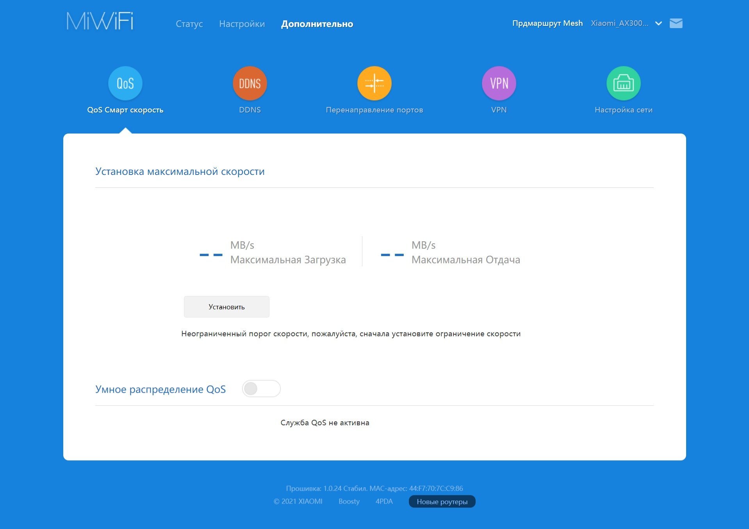749x529 pixels.
Task: Switch to the Статус tab
Action: coord(189,24)
